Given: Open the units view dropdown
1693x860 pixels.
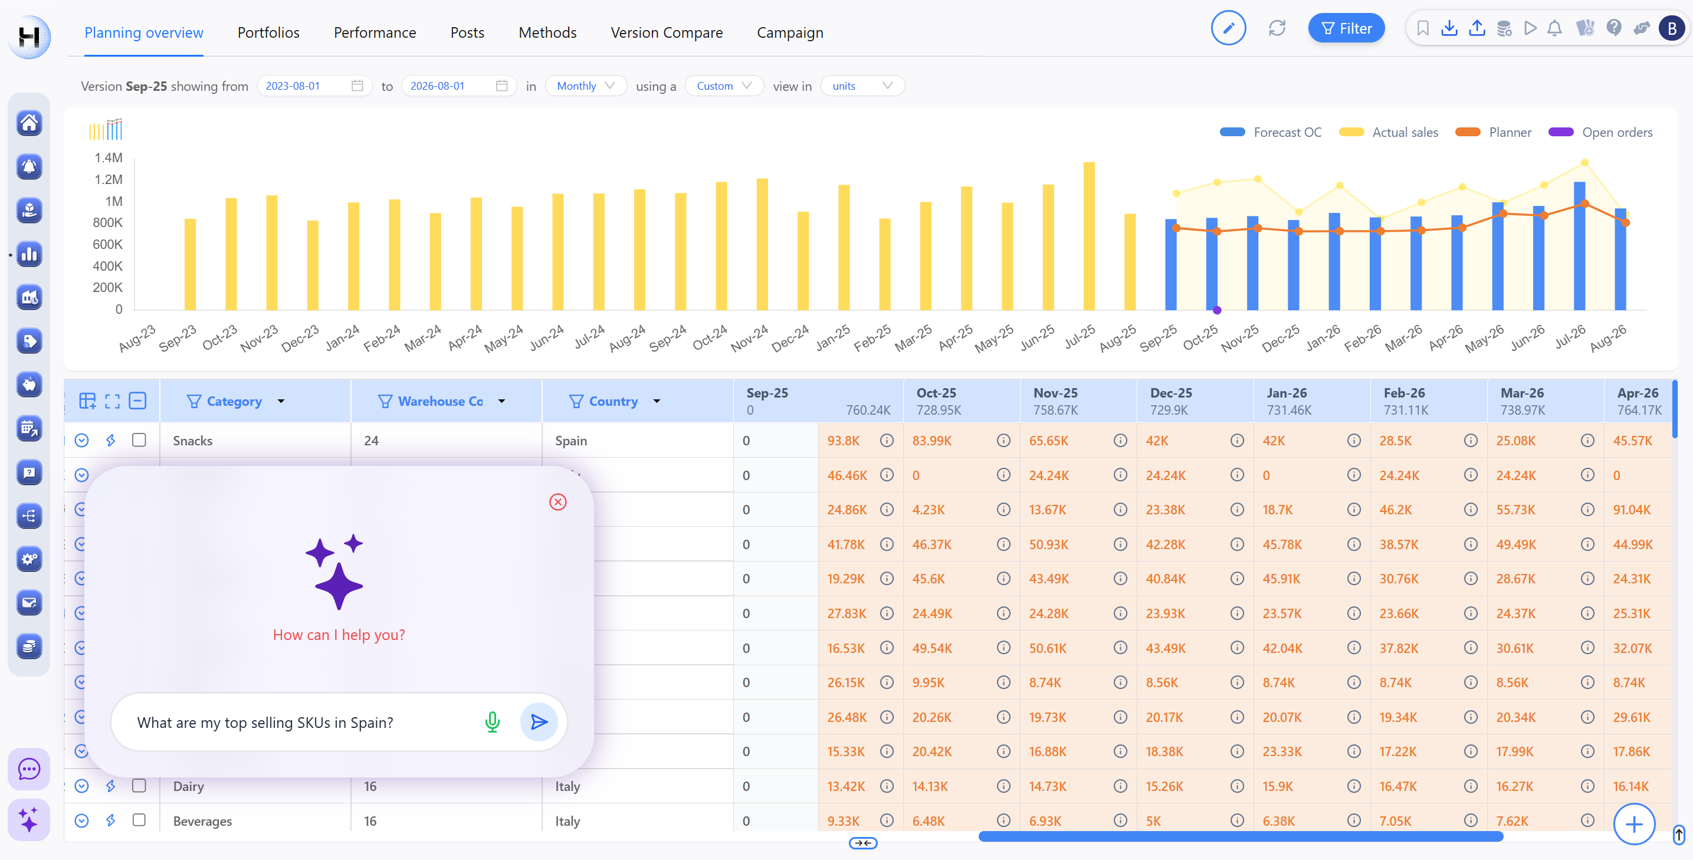Looking at the screenshot, I should tap(862, 86).
